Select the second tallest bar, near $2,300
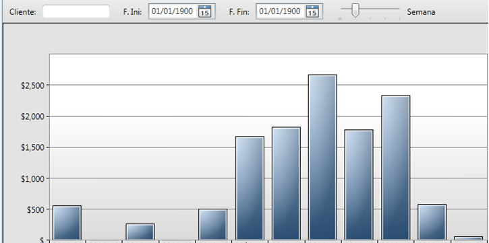This screenshot has width=489, height=243. tap(396, 168)
